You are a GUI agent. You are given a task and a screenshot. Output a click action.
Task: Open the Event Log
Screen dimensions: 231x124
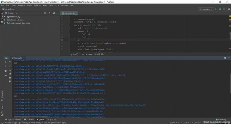pos(221,120)
